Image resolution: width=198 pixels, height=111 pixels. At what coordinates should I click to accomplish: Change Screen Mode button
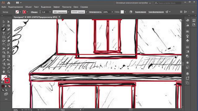click(x=6, y=94)
